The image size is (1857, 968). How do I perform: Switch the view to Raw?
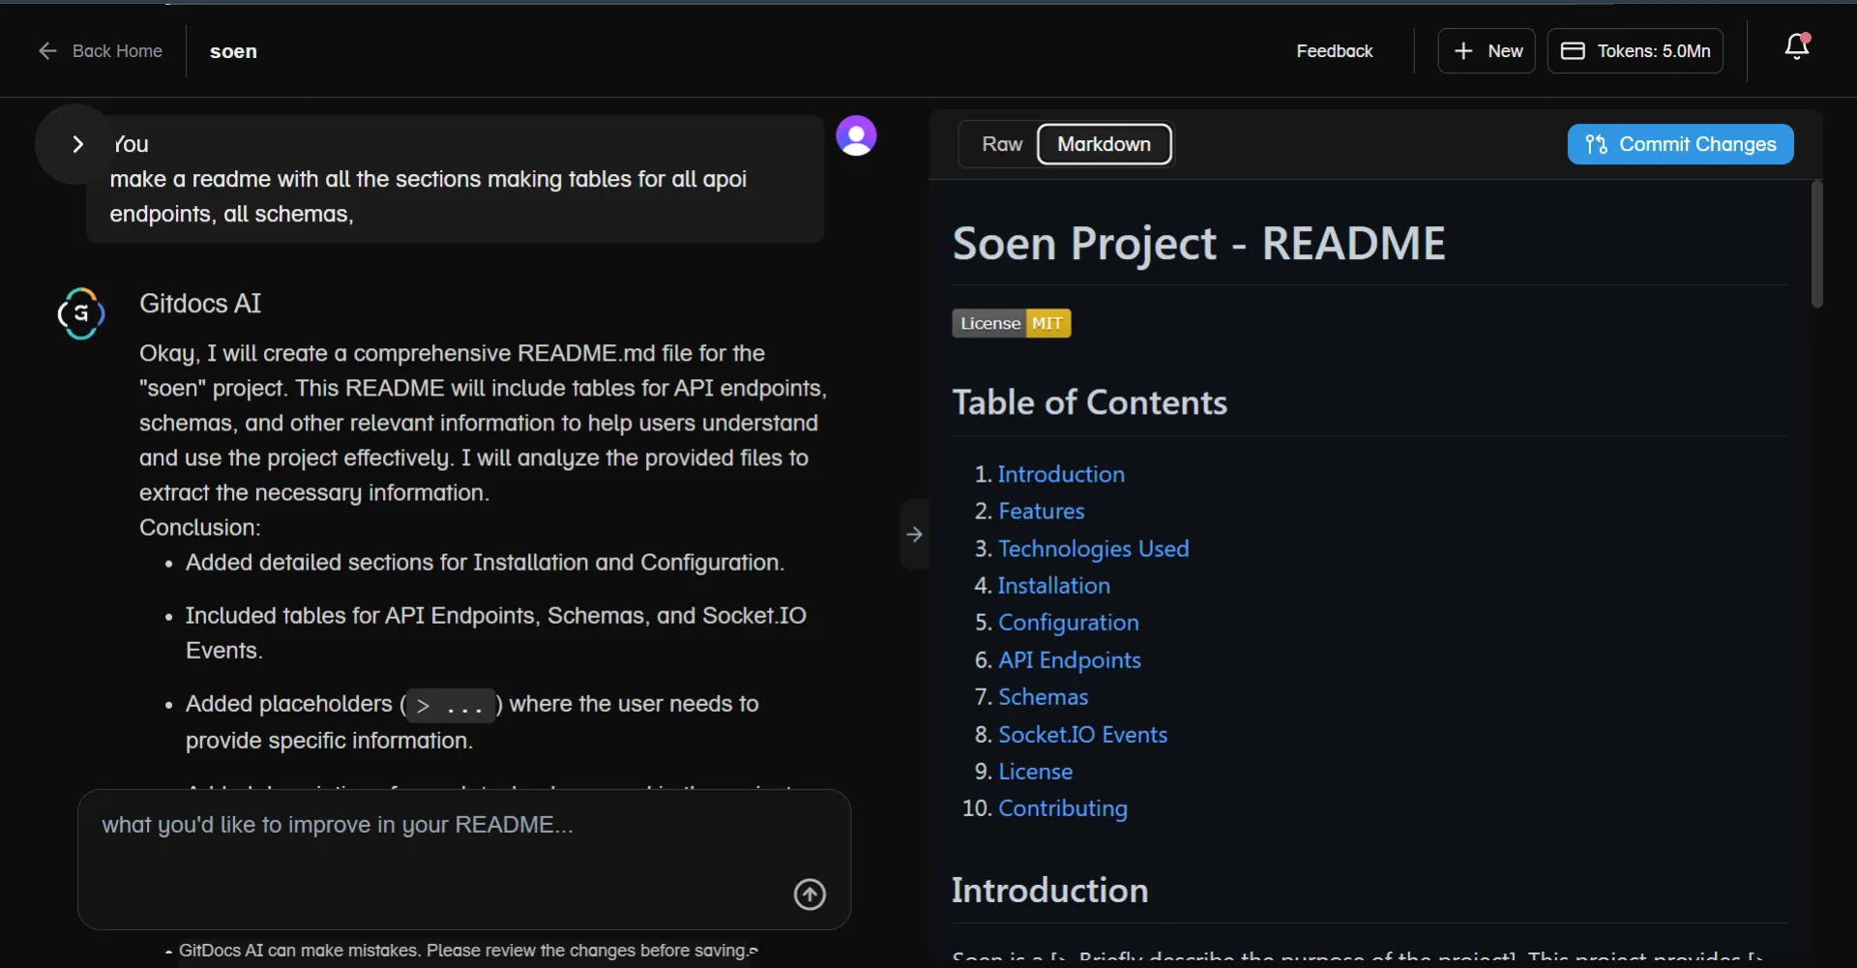click(x=1001, y=144)
